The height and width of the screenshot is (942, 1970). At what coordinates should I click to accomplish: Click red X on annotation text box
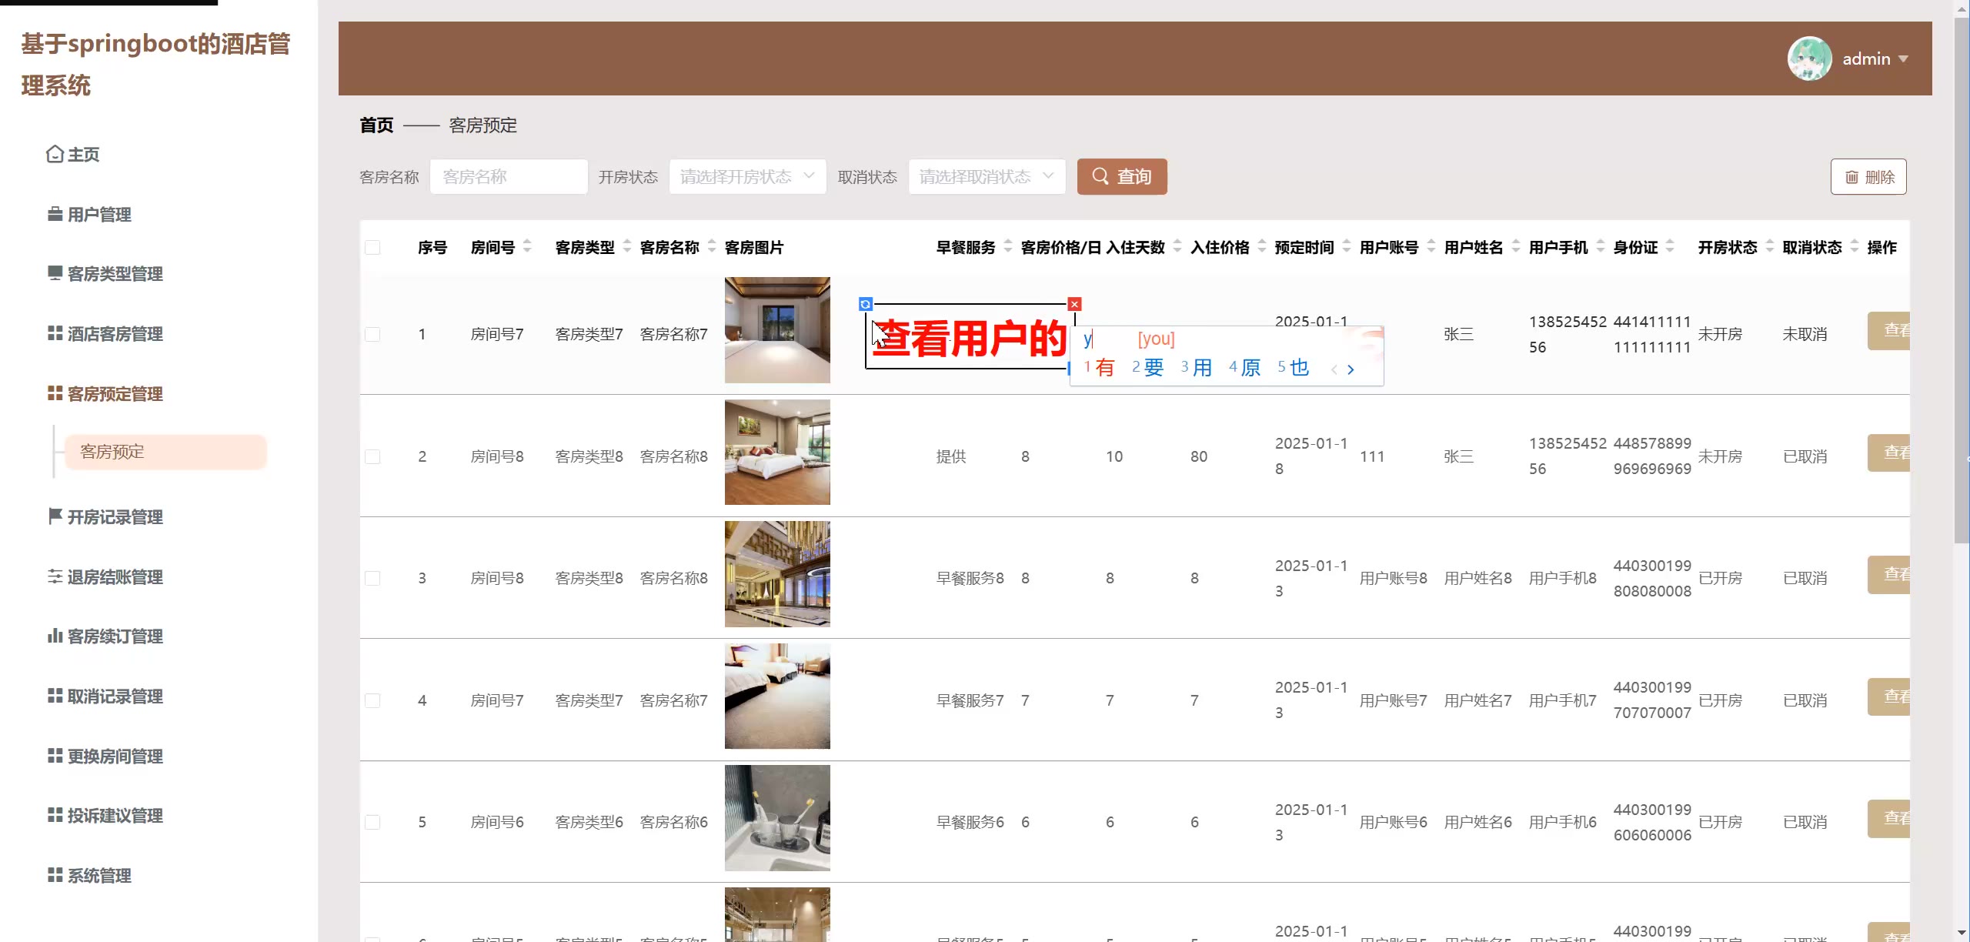click(1075, 304)
